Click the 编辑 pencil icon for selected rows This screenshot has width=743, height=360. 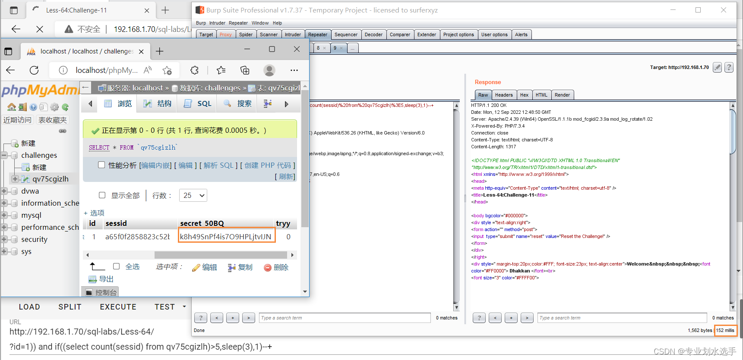[x=196, y=268]
